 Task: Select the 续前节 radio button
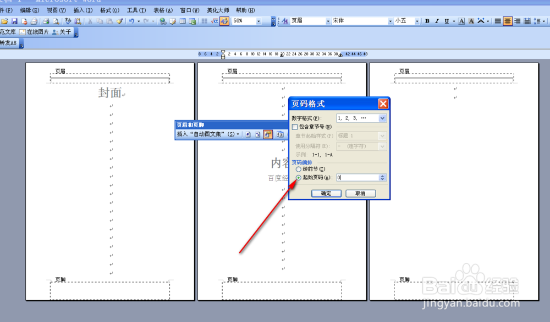(299, 169)
